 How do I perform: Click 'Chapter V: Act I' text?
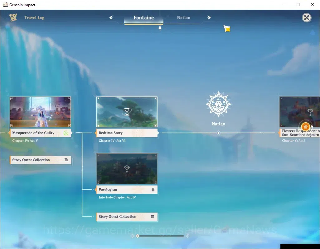pos(294,141)
